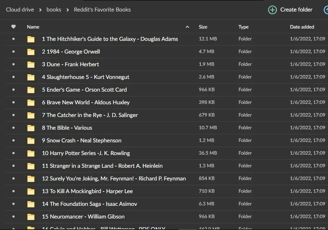Image resolution: width=328 pixels, height=230 pixels.
Task: Select 10 Harry Potter Series name
Action: 86,153
